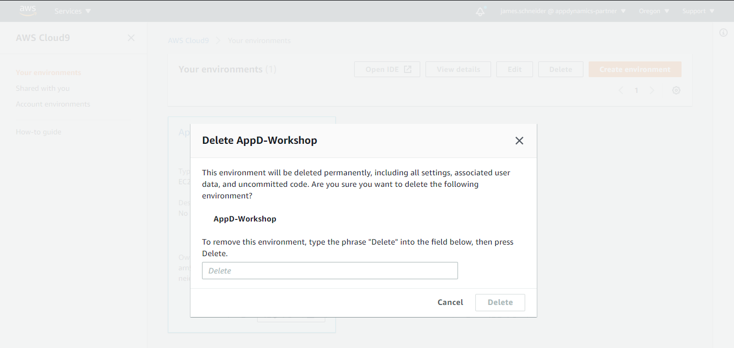Open the james.schneider account dropdown

[563, 11]
